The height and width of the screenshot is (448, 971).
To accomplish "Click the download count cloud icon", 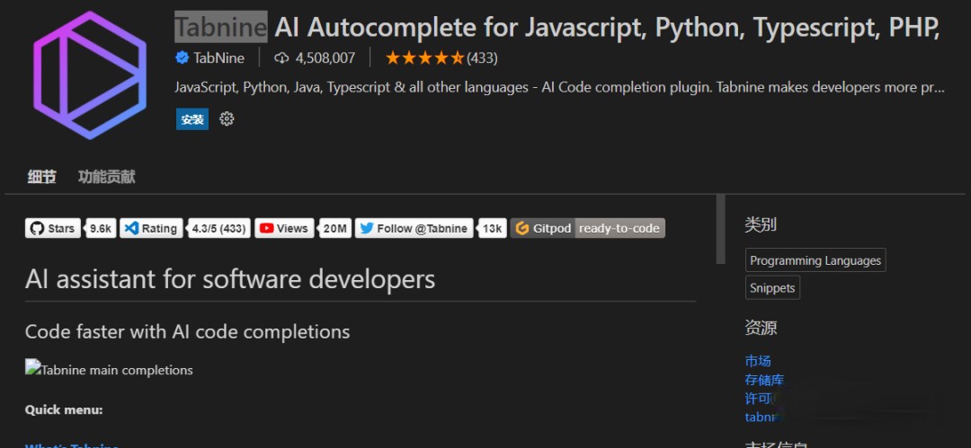I will (281, 57).
